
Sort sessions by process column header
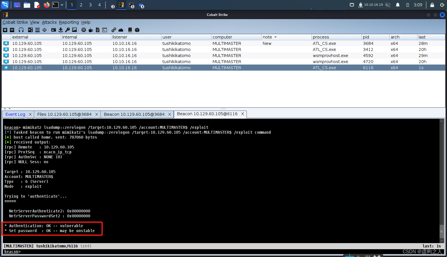click(x=337, y=37)
